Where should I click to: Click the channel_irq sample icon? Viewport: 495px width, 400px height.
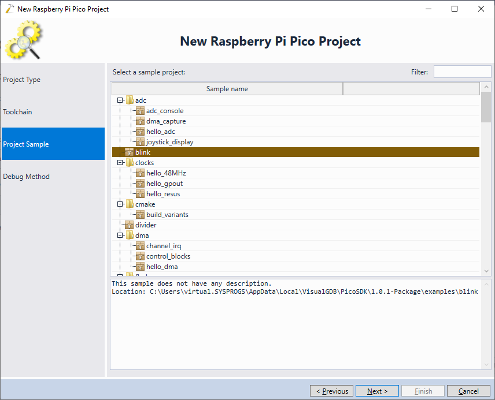(141, 246)
